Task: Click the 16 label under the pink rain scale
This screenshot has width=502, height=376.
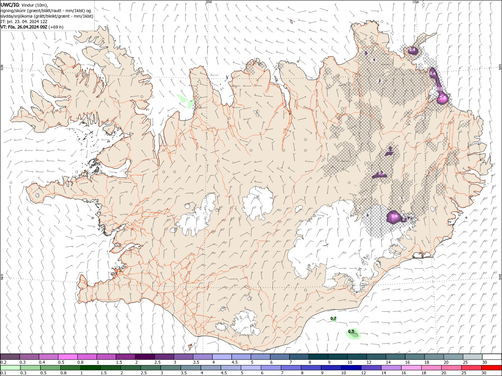Action: click(403, 373)
